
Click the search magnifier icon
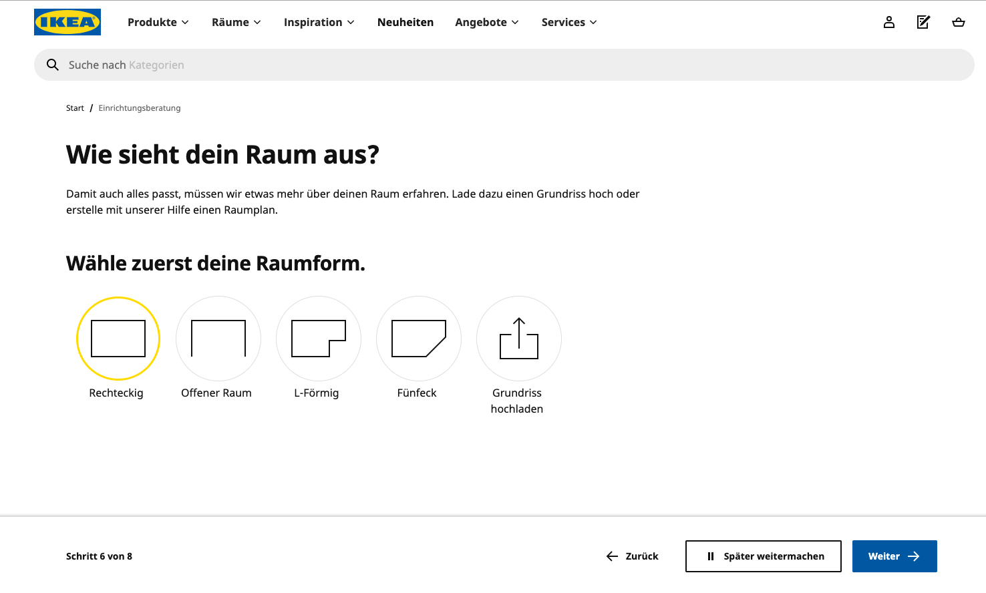[53, 65]
